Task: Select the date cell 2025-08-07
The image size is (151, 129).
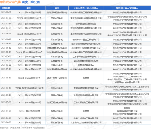Action: 6,12
